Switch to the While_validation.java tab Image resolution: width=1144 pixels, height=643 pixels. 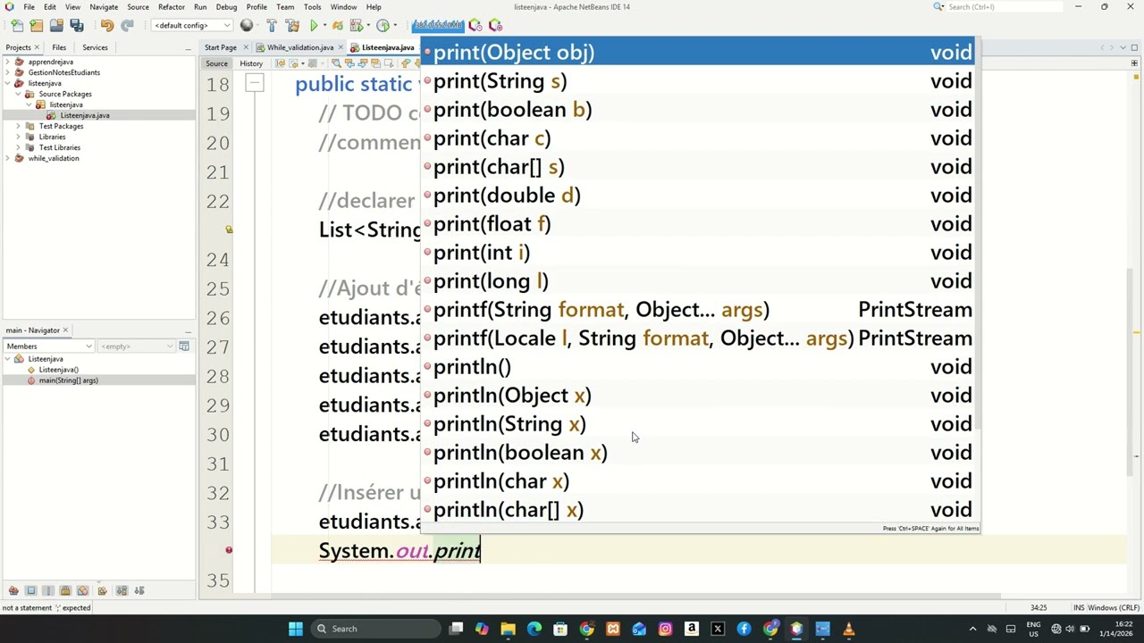pos(299,47)
